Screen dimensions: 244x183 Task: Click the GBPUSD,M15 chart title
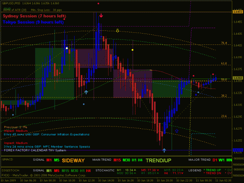pos(11,3)
